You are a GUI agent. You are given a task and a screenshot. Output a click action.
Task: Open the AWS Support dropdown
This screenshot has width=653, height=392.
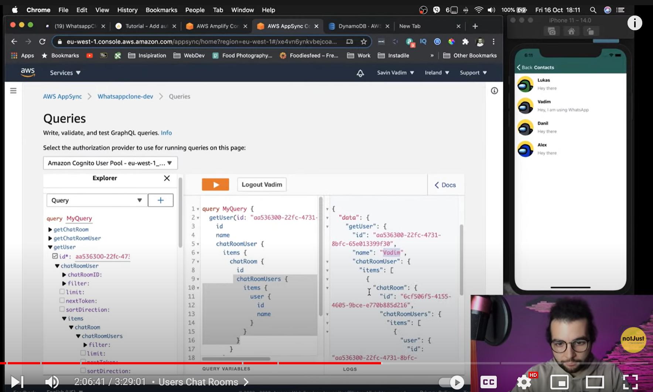[x=473, y=73]
